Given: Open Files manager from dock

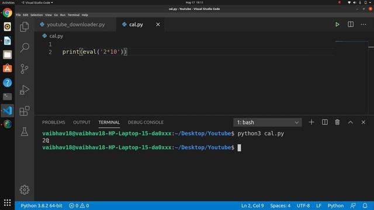Looking at the screenshot, I should click(x=8, y=55).
